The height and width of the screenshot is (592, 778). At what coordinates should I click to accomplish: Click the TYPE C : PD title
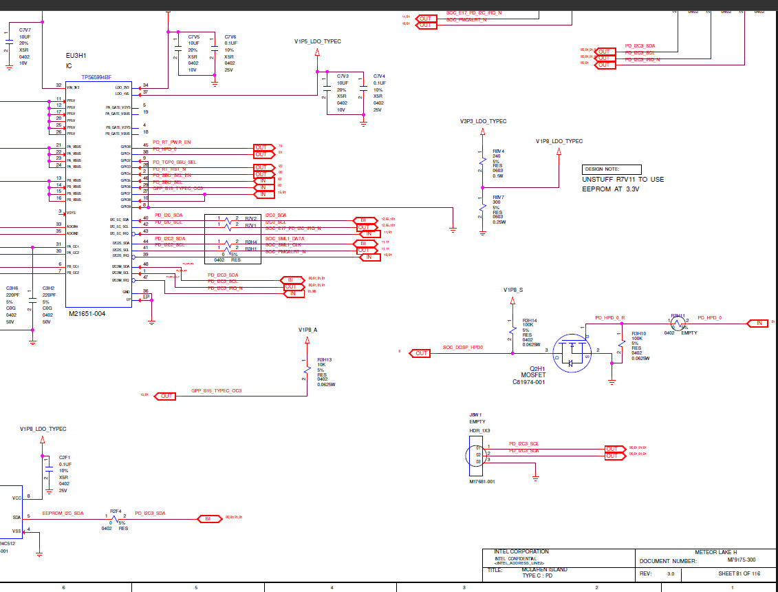537,575
